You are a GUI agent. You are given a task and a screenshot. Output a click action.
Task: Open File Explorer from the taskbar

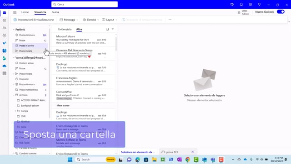pyautogui.click(x=154, y=159)
